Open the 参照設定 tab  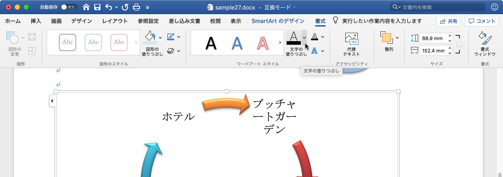pyautogui.click(x=148, y=21)
